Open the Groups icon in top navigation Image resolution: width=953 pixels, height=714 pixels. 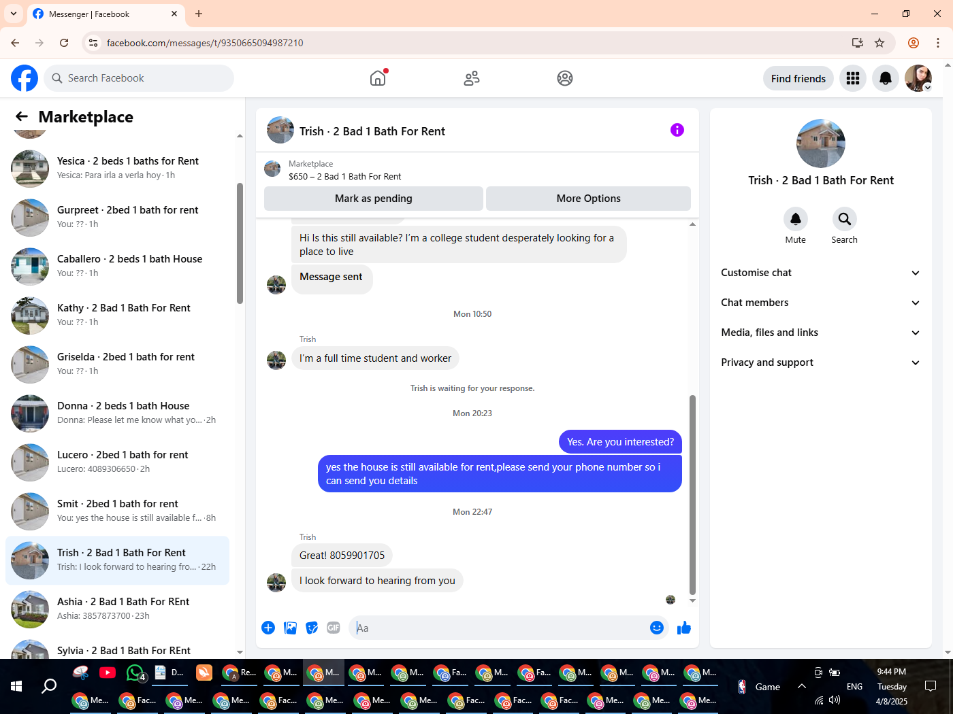(x=565, y=78)
